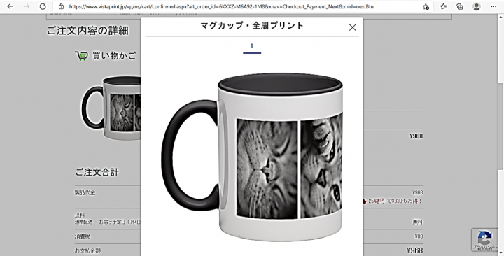Image resolution: width=504 pixels, height=256 pixels.
Task: Open the browser favorites list
Action: pos(443,6)
